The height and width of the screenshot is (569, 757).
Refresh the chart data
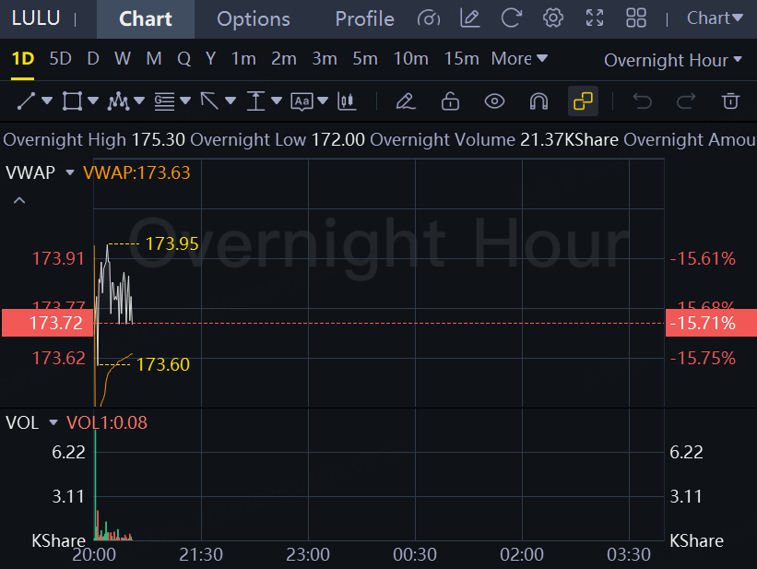pos(511,18)
